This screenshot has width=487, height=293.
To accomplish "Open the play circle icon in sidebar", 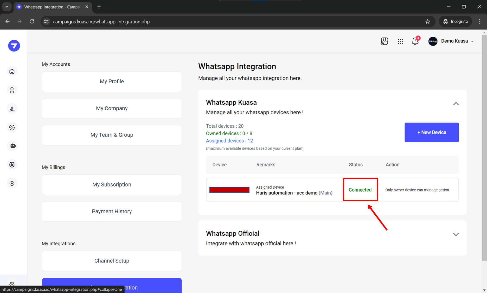I will (12, 183).
